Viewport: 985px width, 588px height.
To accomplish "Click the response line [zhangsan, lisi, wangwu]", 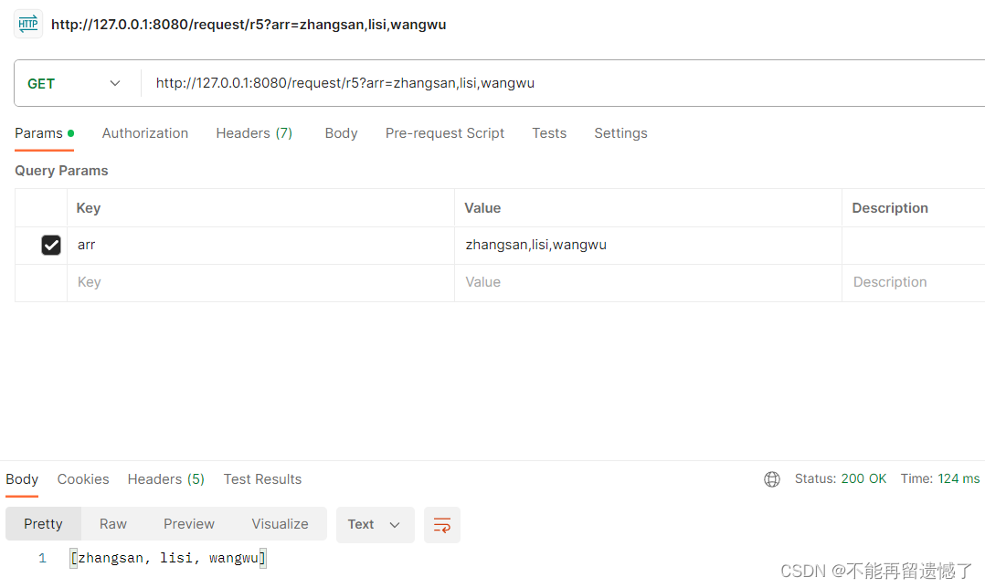I will [168, 558].
